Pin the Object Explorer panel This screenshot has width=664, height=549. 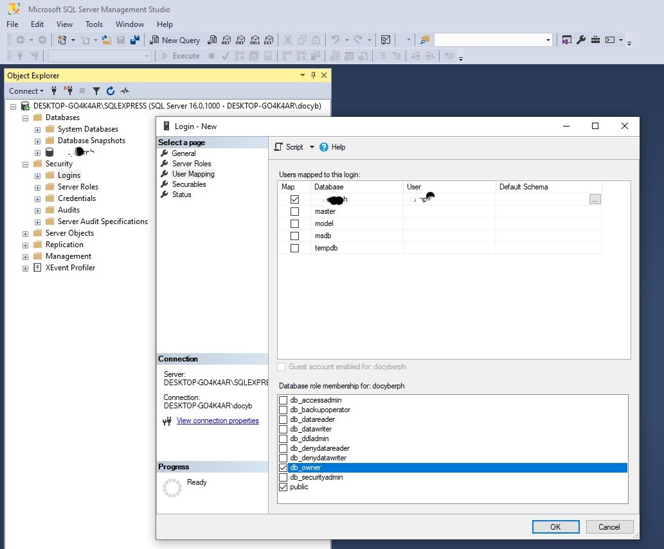tap(314, 75)
